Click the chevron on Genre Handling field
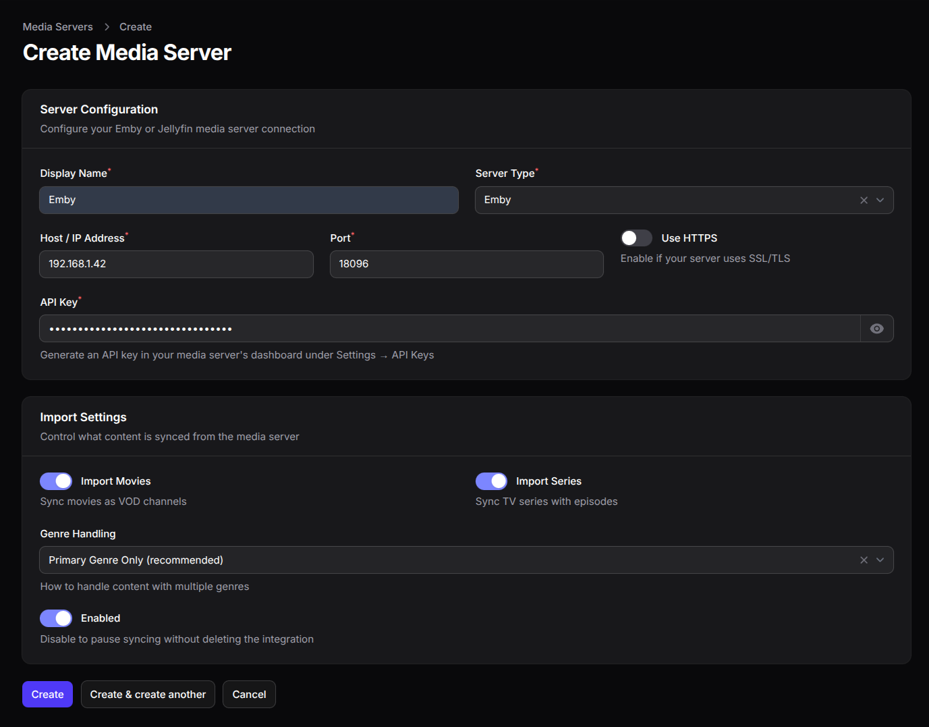The image size is (929, 727). tap(880, 560)
